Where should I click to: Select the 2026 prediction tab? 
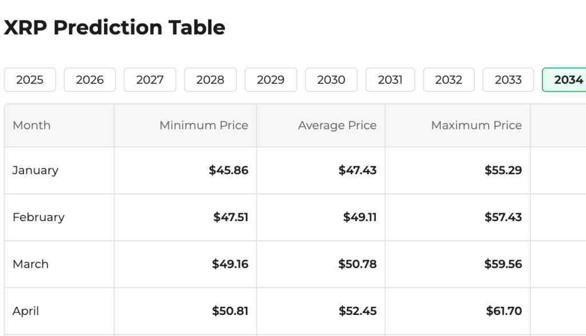coord(90,80)
